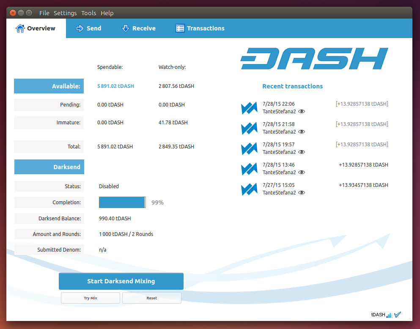Click the immature 41.78 tDASH value
This screenshot has height=329, width=420.
[x=173, y=123]
